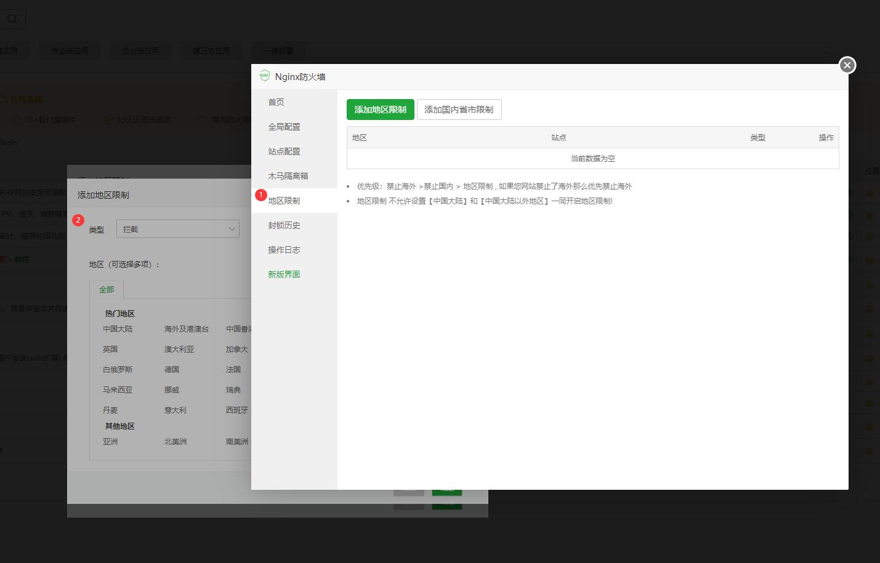Viewport: 880px width, 563px height.
Task: Choose 中国大陆 in the region list
Action: point(118,329)
